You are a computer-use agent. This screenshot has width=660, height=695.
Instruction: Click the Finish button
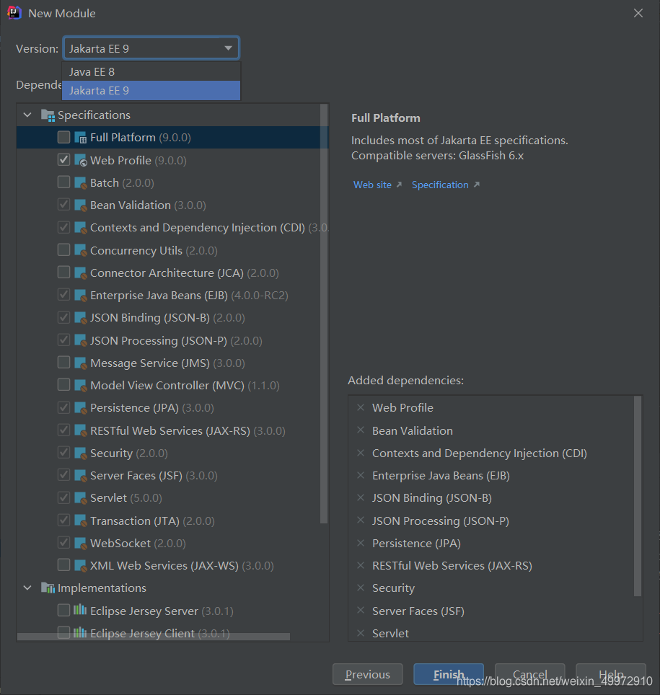click(x=449, y=674)
